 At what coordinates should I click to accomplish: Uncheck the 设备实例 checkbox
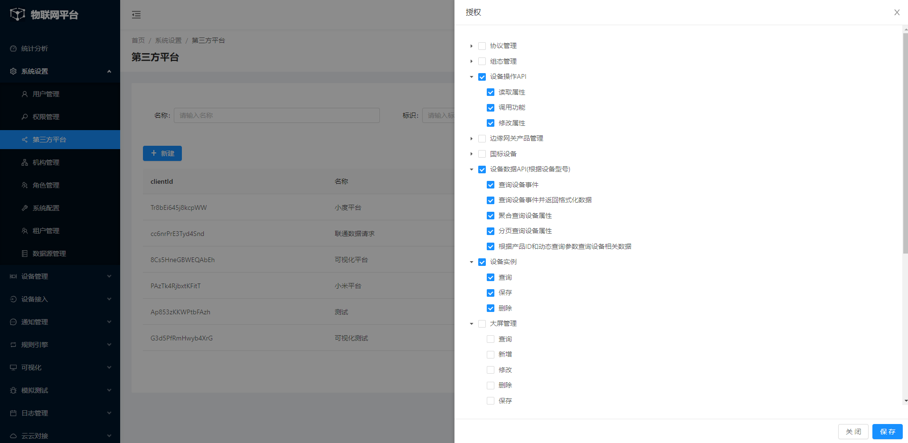(482, 262)
